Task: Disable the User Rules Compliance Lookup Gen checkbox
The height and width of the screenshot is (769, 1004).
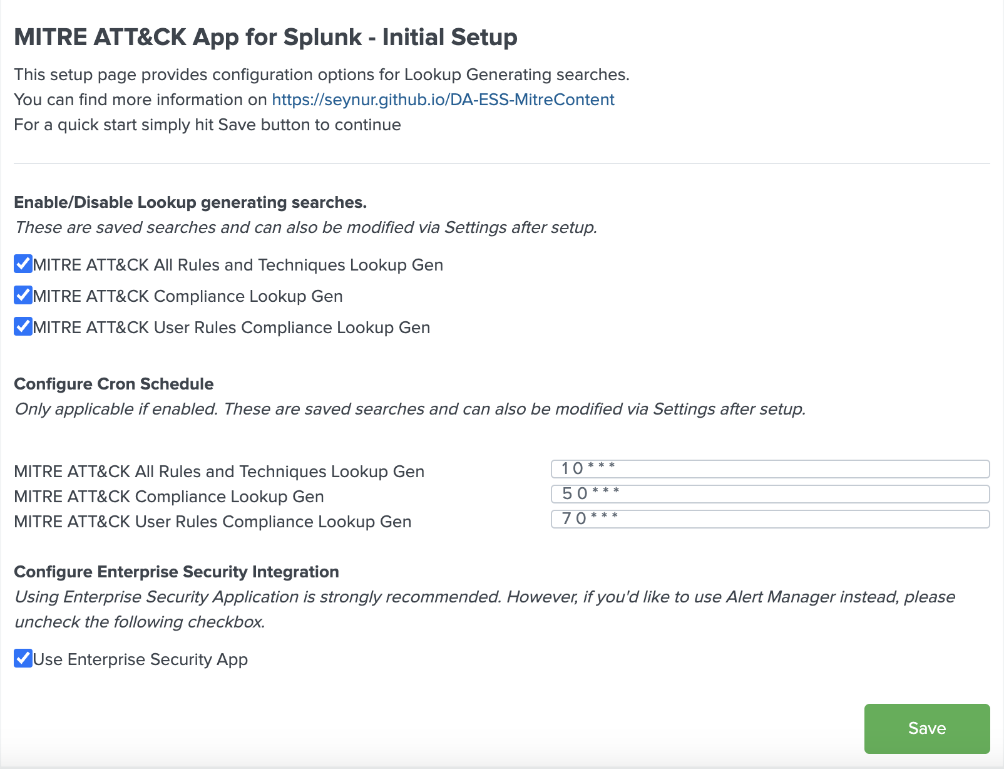Action: point(23,327)
